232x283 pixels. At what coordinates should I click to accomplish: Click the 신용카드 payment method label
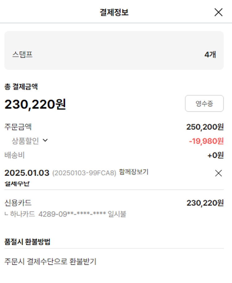coord(18,203)
